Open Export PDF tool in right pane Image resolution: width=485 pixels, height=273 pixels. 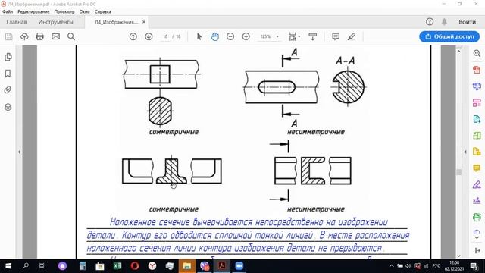477,119
